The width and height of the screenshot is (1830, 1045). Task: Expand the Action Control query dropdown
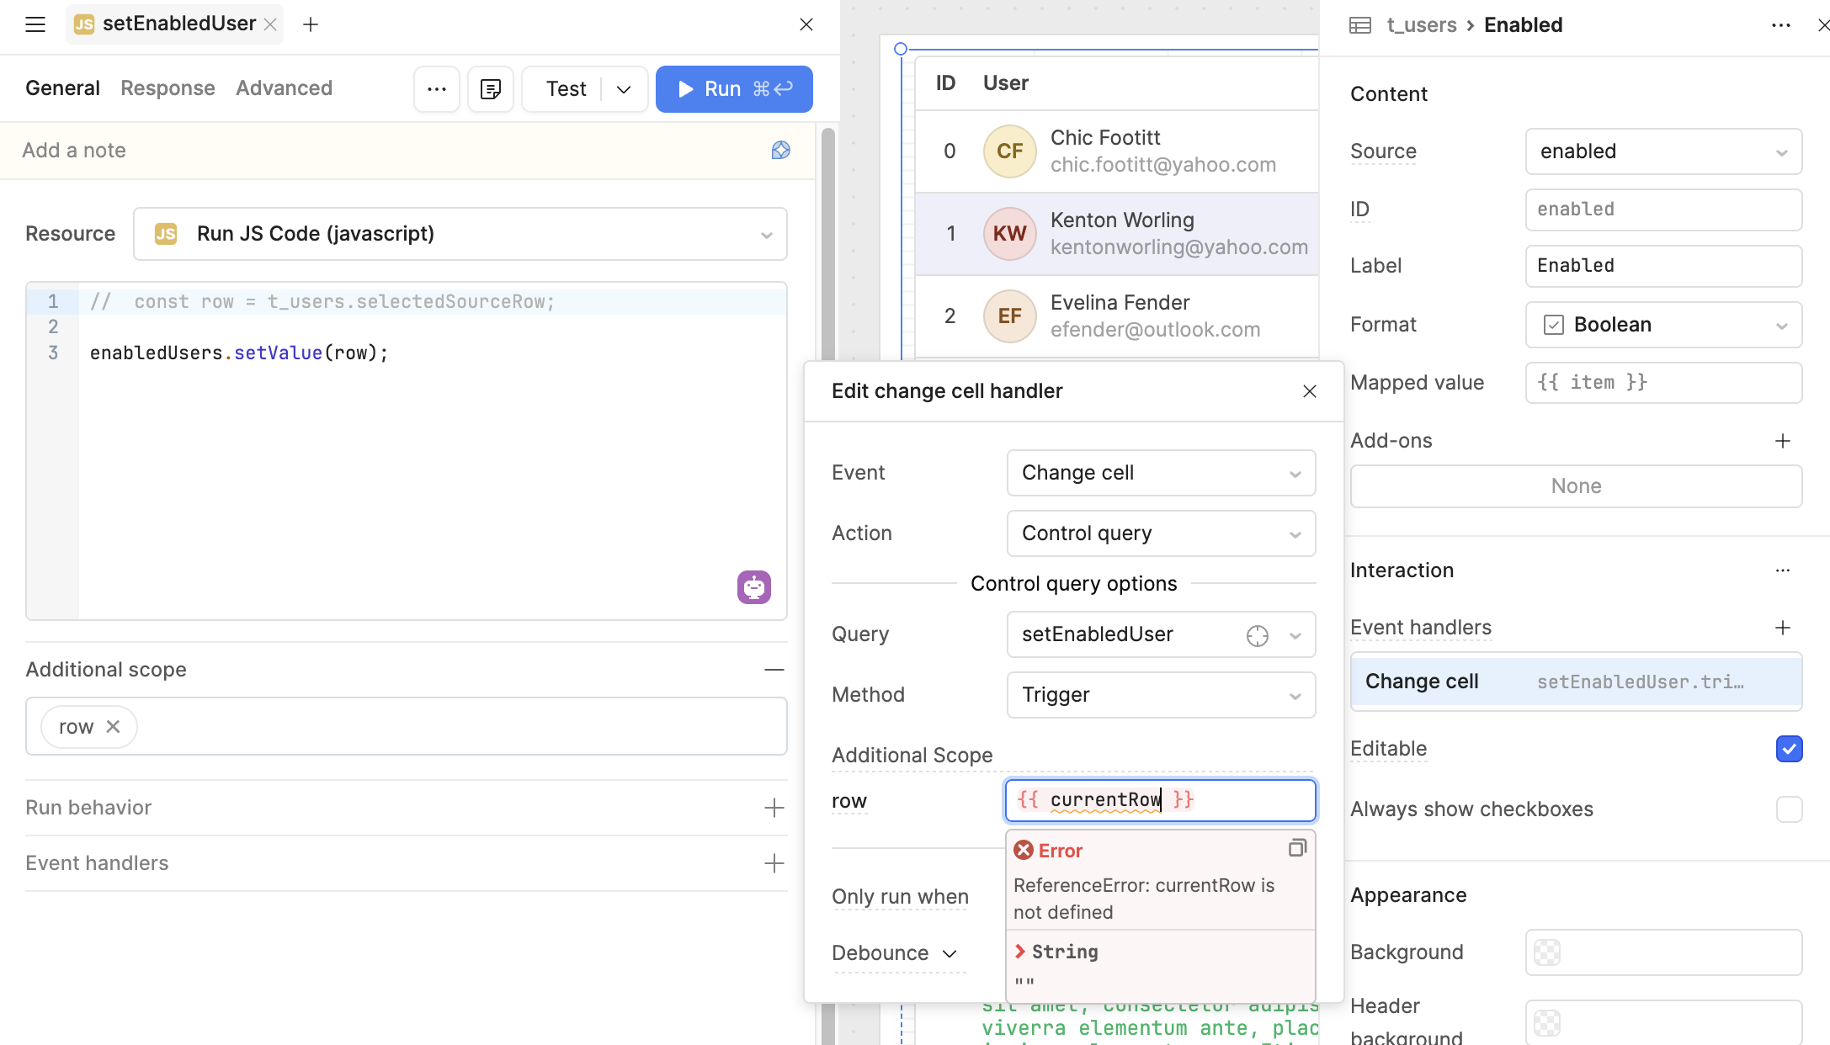point(1160,533)
